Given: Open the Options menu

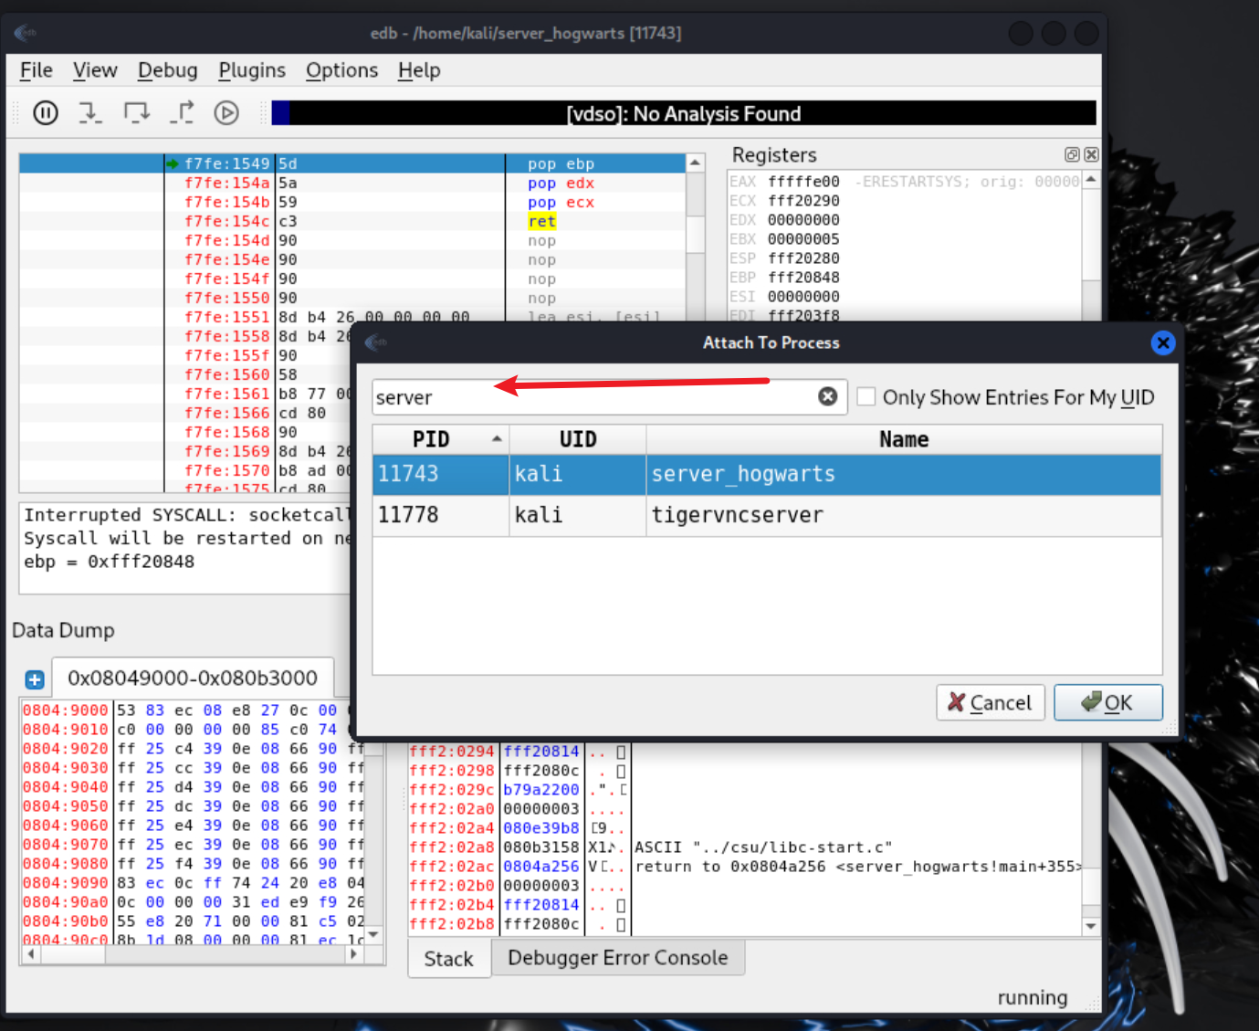Looking at the screenshot, I should [341, 70].
